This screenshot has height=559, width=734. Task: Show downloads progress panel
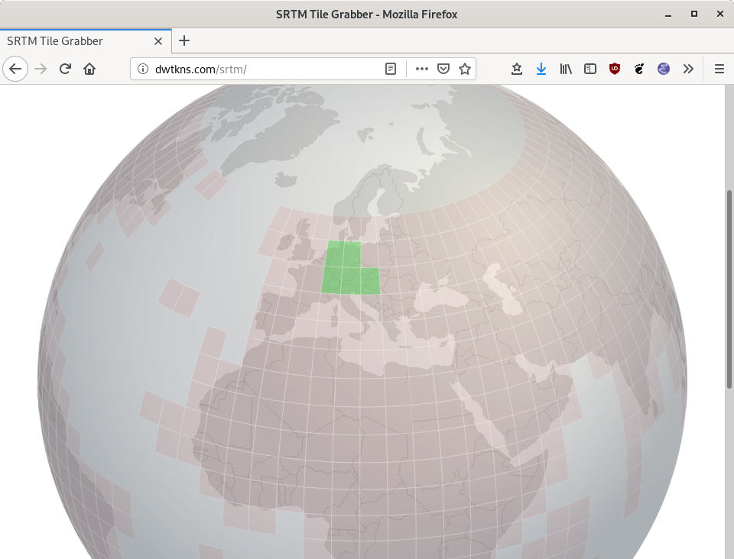tap(541, 69)
